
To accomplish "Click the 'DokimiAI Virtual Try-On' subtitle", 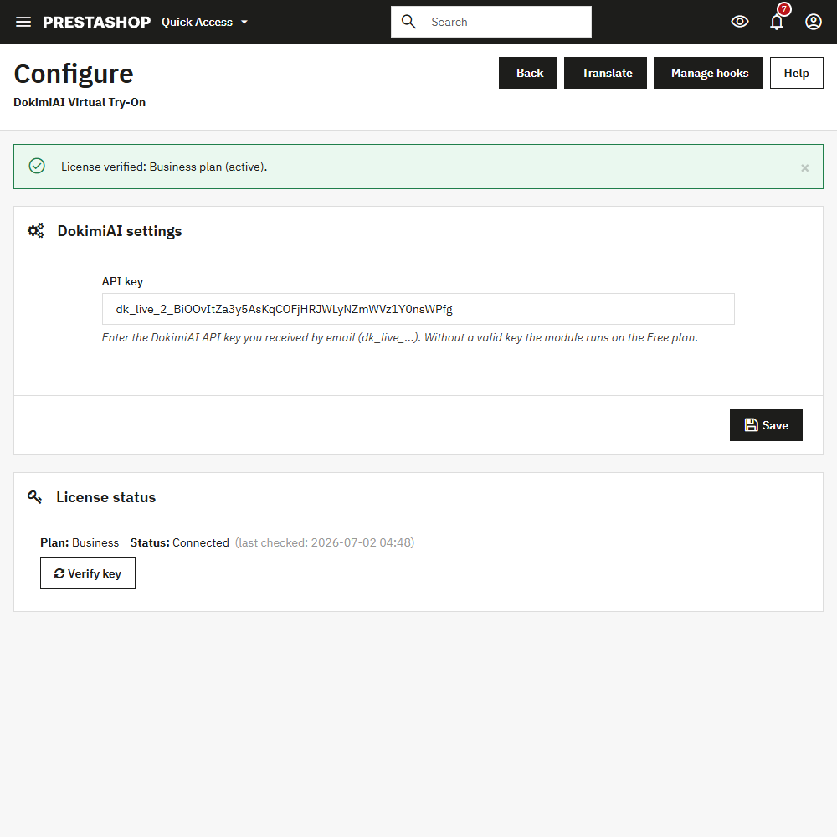I will click(80, 102).
